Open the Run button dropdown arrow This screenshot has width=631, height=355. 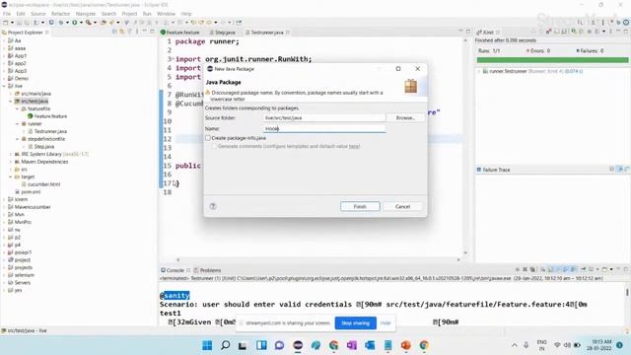[81, 23]
